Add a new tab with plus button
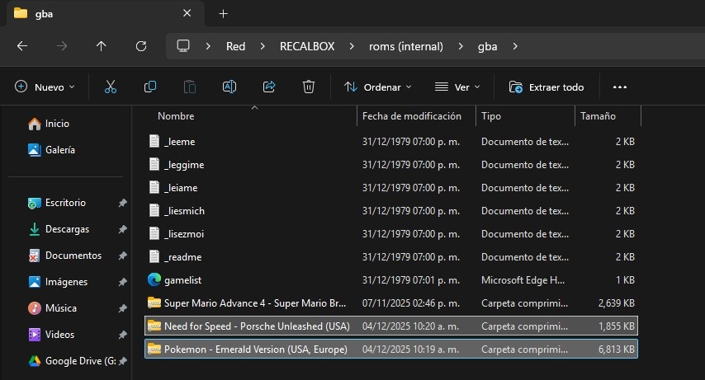 (223, 13)
